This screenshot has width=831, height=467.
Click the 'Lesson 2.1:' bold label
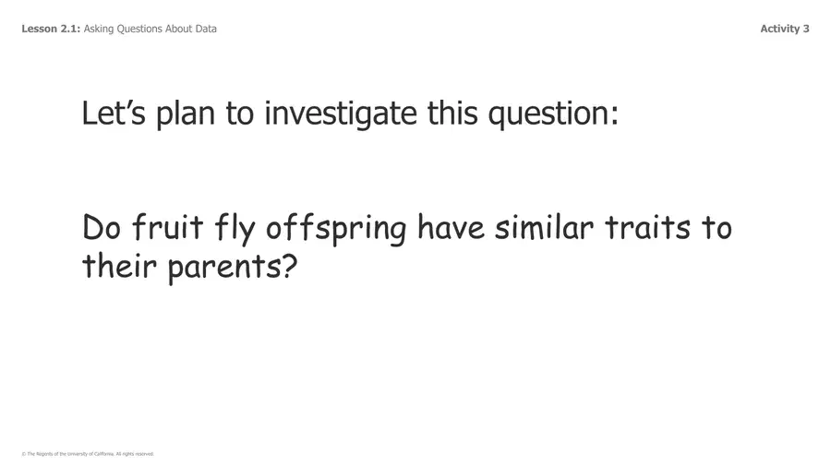click(51, 29)
